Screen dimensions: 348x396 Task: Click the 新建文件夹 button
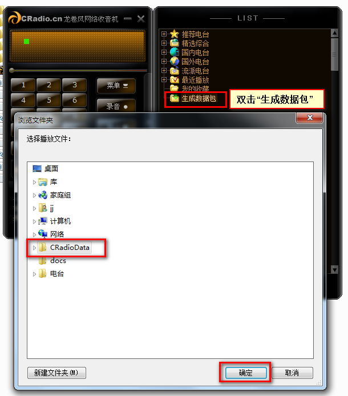point(56,373)
